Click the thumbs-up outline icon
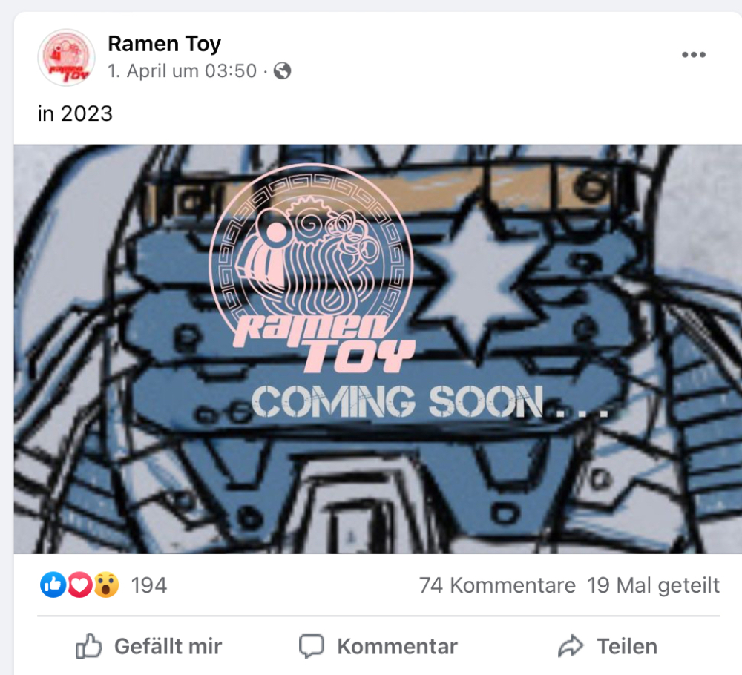 [89, 646]
